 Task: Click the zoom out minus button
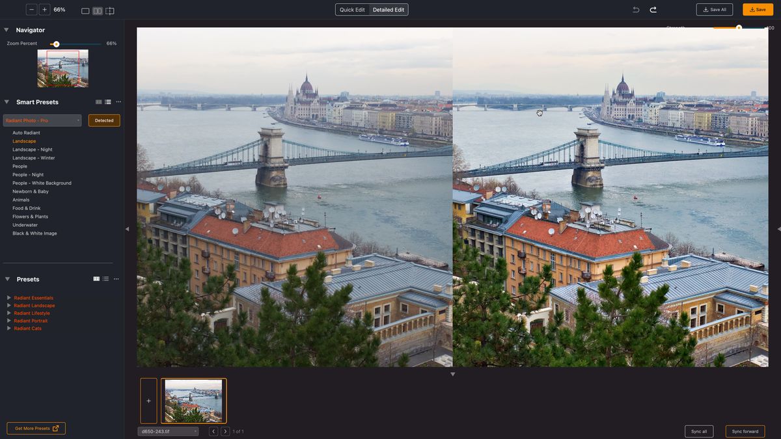(31, 10)
